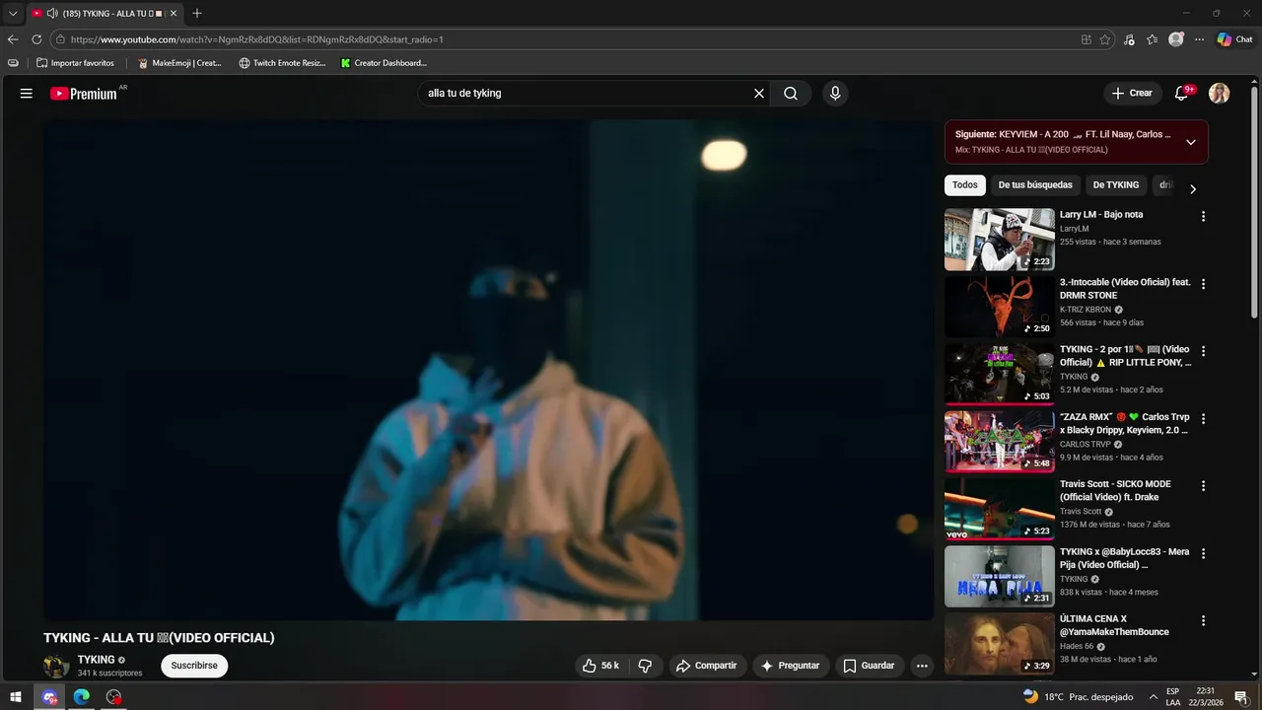Viewport: 1262px width, 710px height.
Task: Play the 3.-Intocable video thumbnail
Action: pyautogui.click(x=1000, y=307)
